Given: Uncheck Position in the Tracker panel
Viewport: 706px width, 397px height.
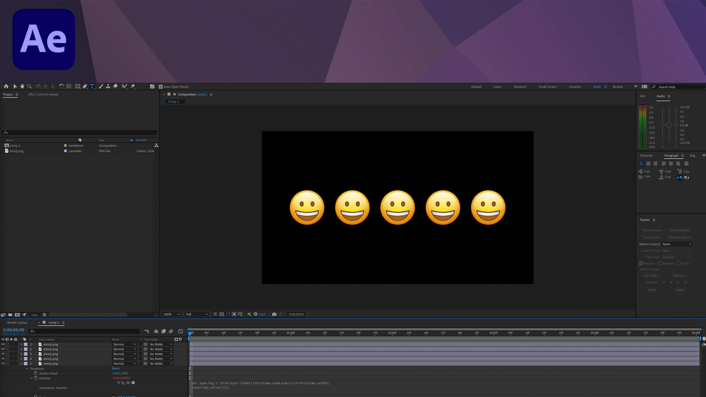Looking at the screenshot, I should click(x=641, y=263).
